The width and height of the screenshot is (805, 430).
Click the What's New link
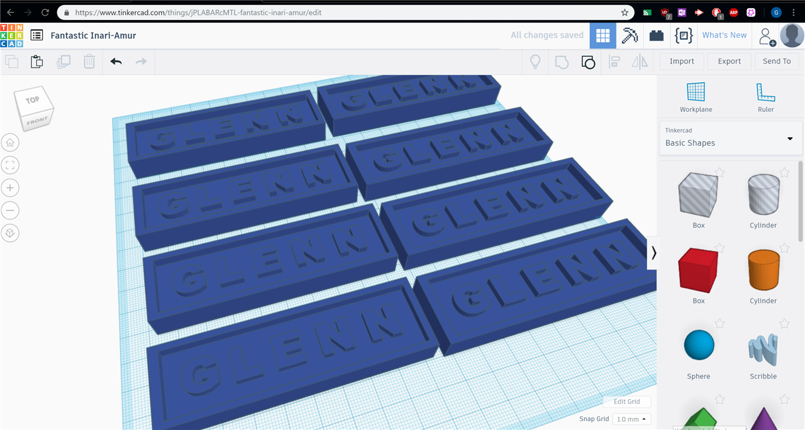[x=724, y=35]
